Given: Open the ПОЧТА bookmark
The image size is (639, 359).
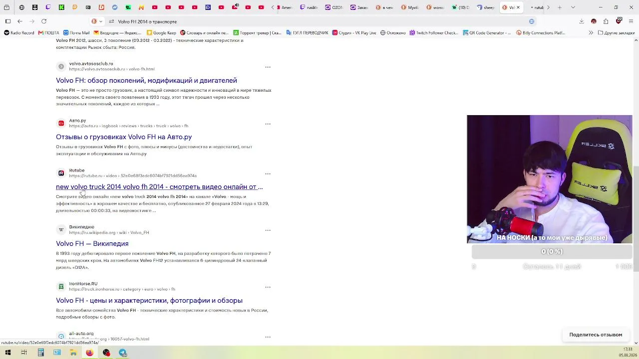Looking at the screenshot, I should (49, 33).
